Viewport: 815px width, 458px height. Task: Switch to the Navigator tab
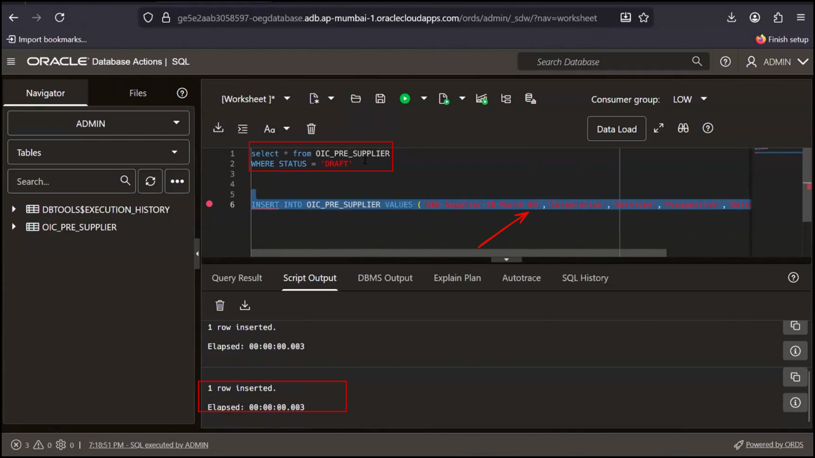click(x=45, y=93)
